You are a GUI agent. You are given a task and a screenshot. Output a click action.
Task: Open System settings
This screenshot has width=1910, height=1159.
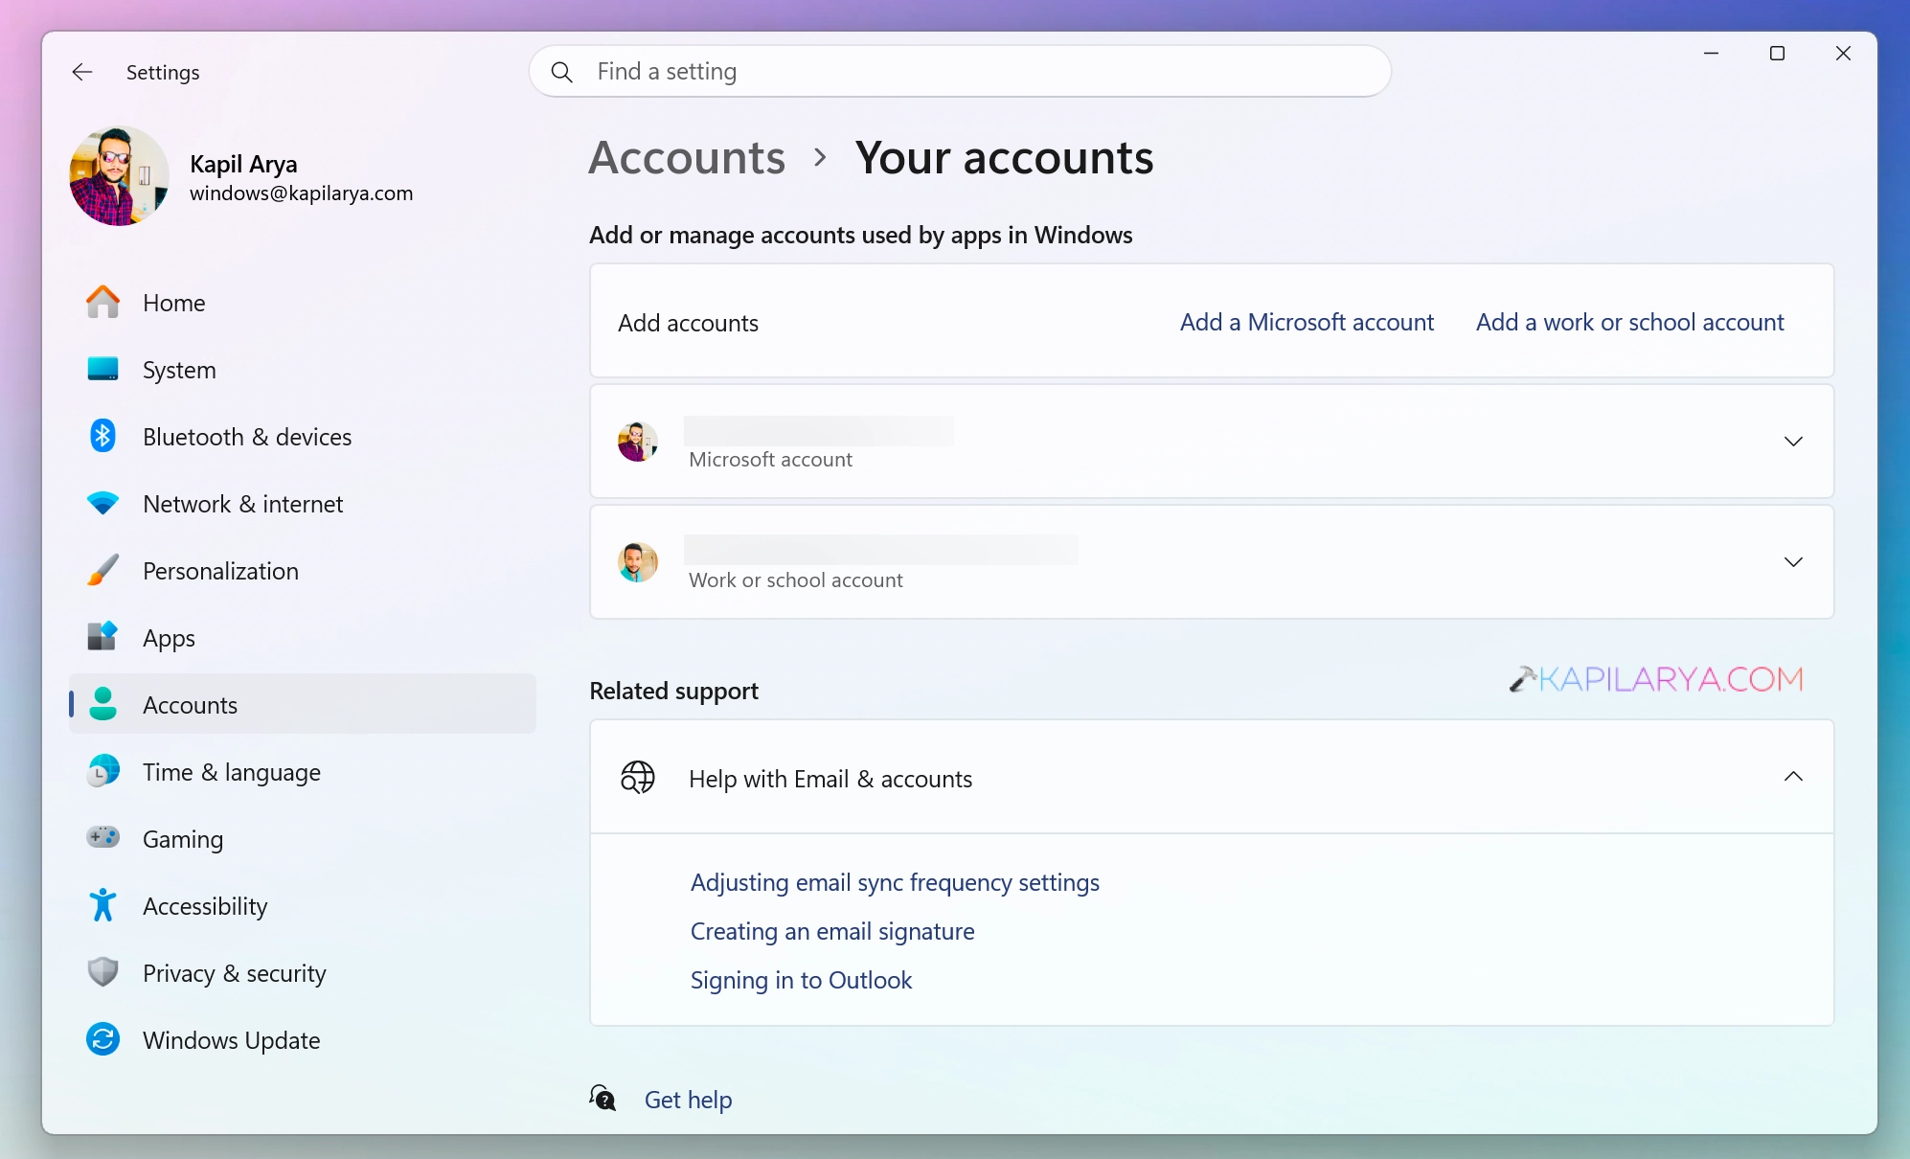pyautogui.click(x=303, y=370)
